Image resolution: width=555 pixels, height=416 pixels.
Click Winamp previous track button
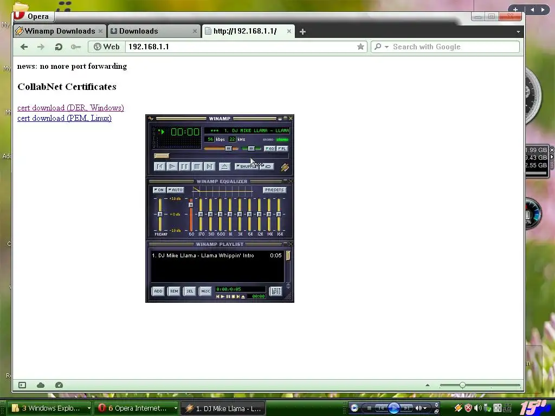[x=160, y=166]
